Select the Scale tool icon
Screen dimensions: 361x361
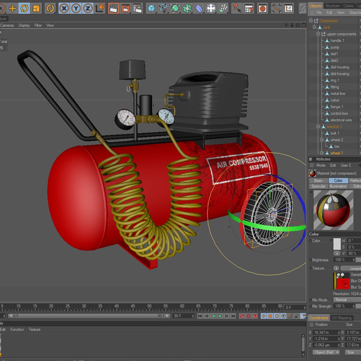(x=36, y=8)
